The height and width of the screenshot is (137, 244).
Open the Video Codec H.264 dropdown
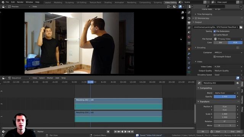(x=228, y=67)
